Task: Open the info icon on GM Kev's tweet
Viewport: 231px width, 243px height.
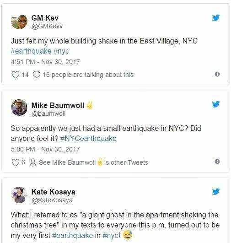Action: pyautogui.click(x=217, y=74)
